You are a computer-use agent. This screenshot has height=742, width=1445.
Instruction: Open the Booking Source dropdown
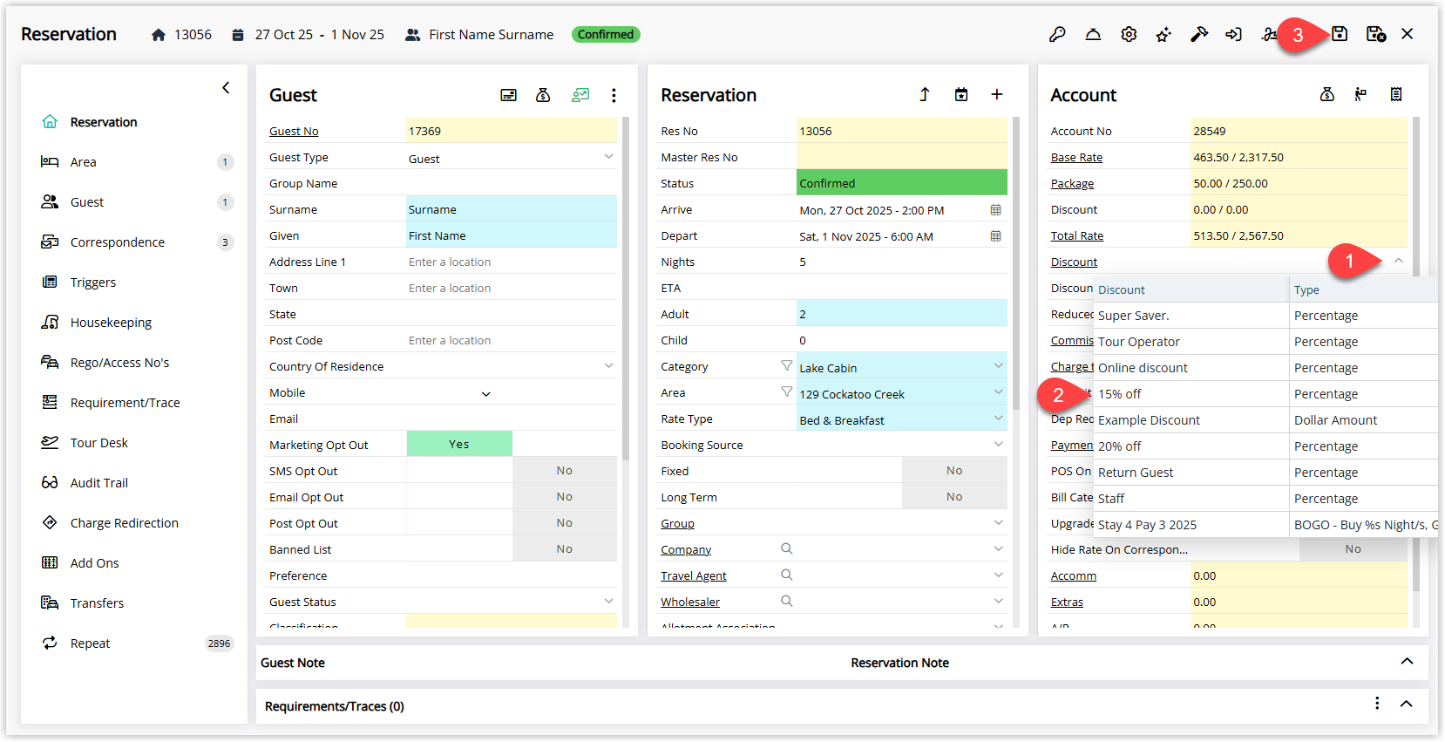998,445
